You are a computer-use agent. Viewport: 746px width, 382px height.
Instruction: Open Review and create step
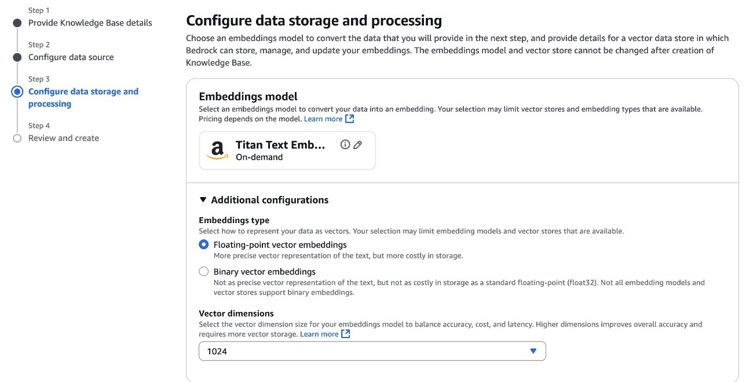pos(64,138)
